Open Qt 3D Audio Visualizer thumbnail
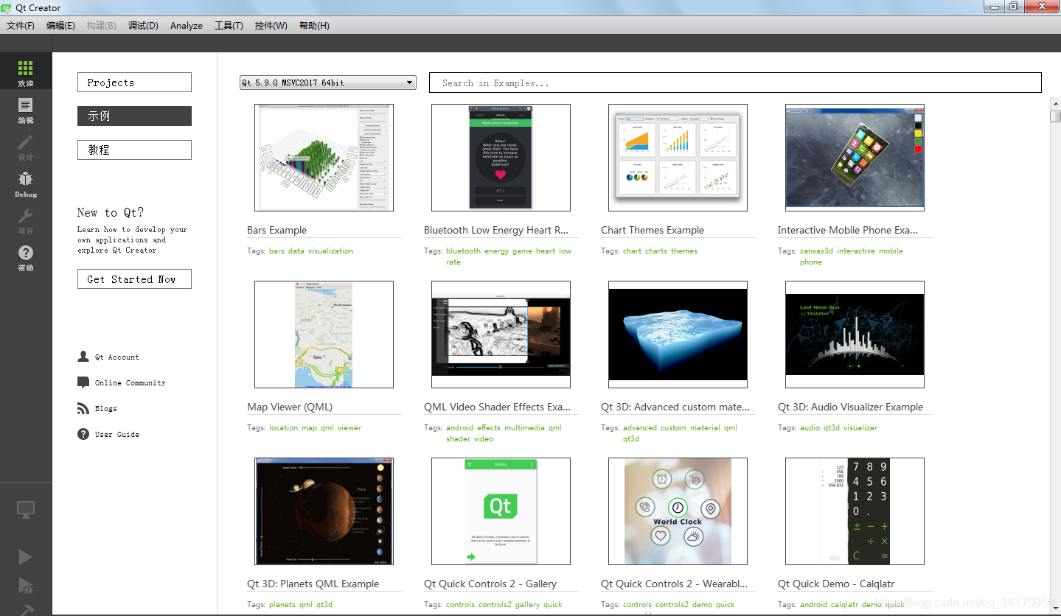 click(x=855, y=335)
